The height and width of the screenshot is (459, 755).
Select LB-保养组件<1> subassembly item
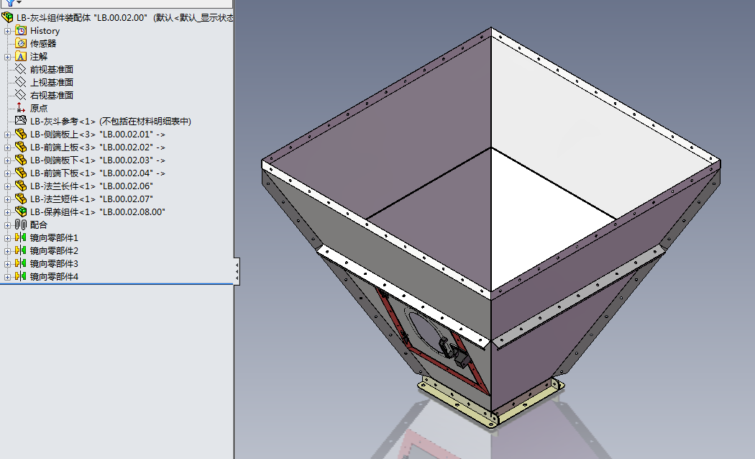tap(98, 212)
